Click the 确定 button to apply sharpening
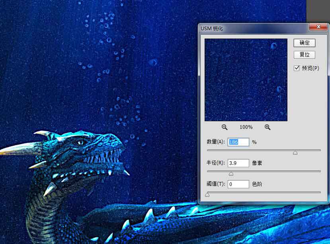 pyautogui.click(x=304, y=43)
